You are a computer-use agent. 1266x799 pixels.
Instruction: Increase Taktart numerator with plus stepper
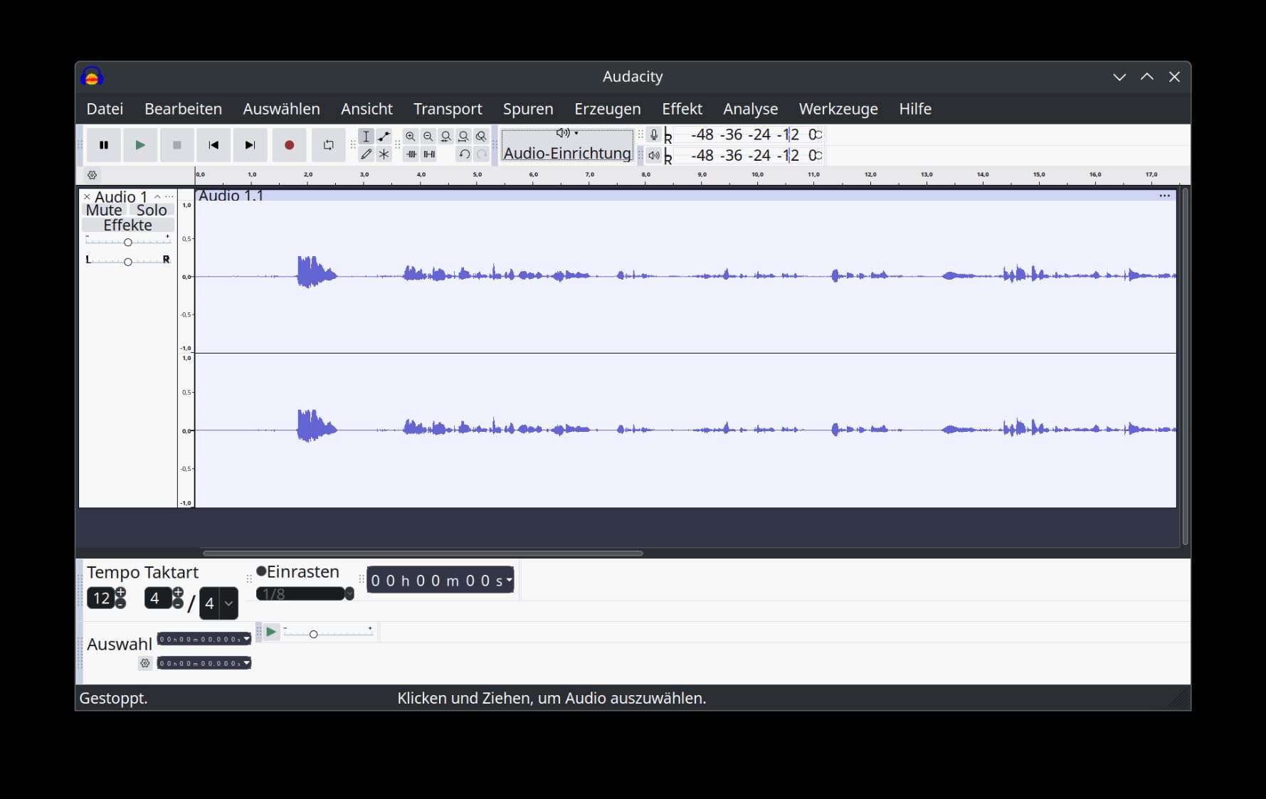[x=178, y=593]
